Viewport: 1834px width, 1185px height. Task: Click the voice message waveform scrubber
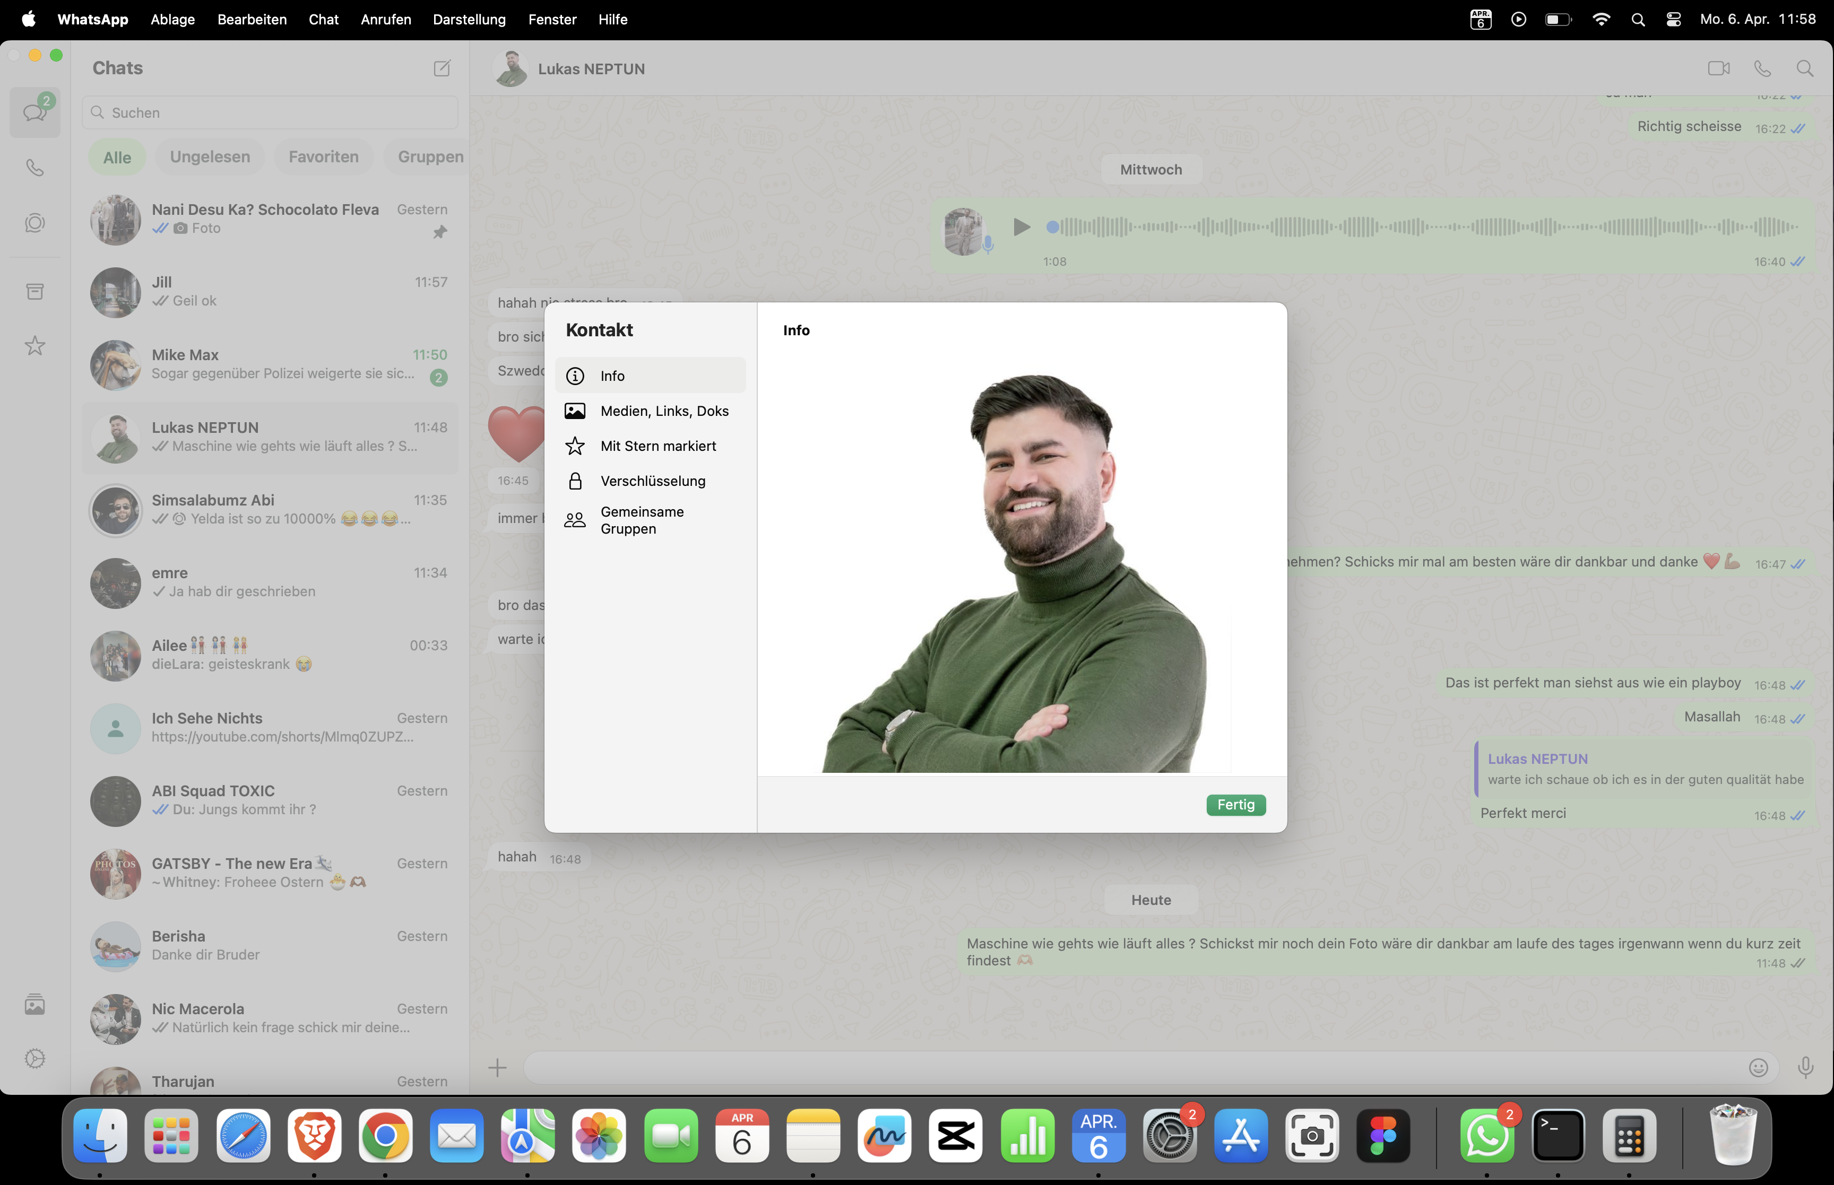coord(1424,227)
